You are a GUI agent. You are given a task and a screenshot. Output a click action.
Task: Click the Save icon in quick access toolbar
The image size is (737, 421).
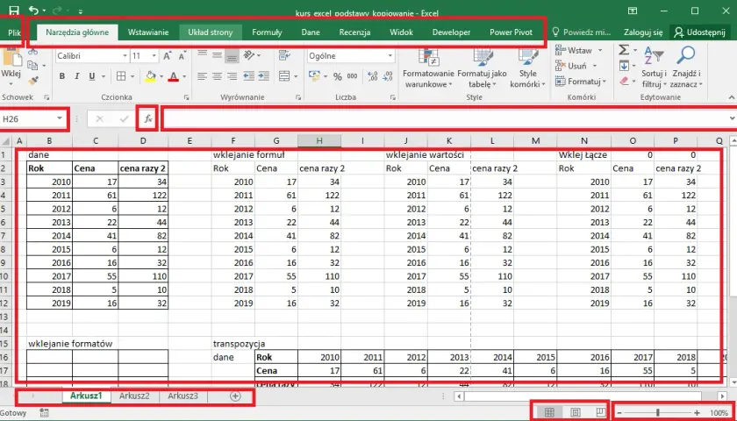tap(14, 10)
